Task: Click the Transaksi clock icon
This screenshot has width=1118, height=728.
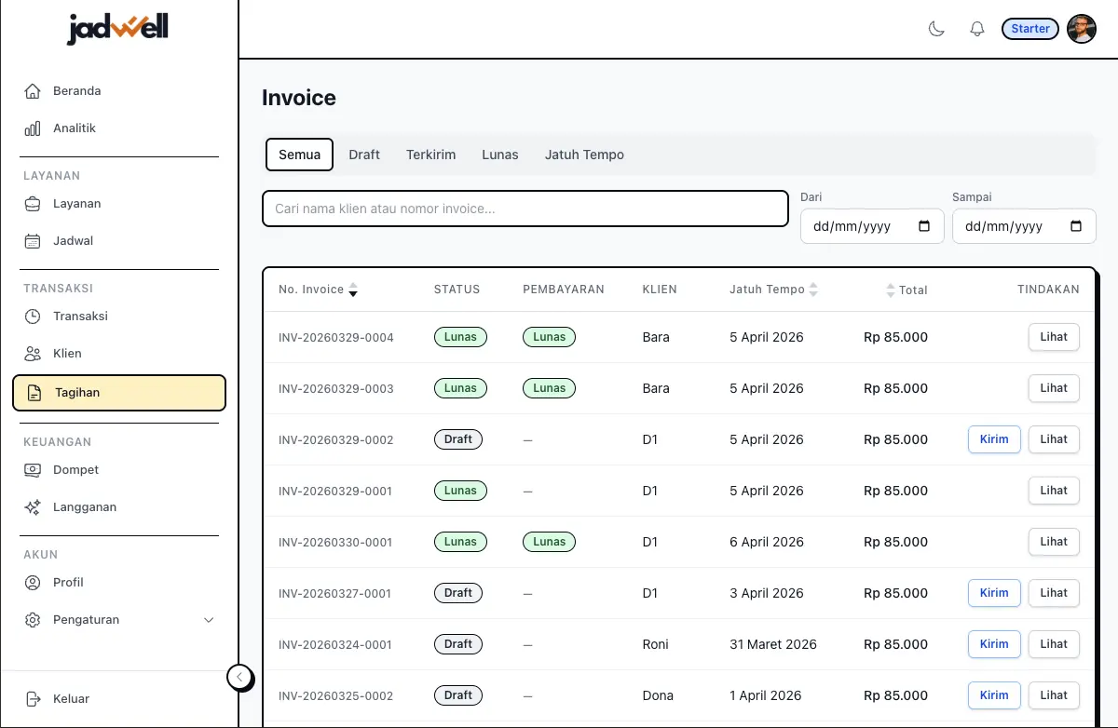Action: (31, 316)
